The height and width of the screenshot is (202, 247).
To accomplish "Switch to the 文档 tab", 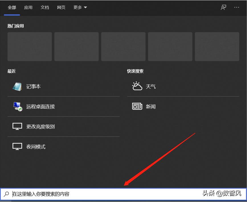I will pos(45,7).
